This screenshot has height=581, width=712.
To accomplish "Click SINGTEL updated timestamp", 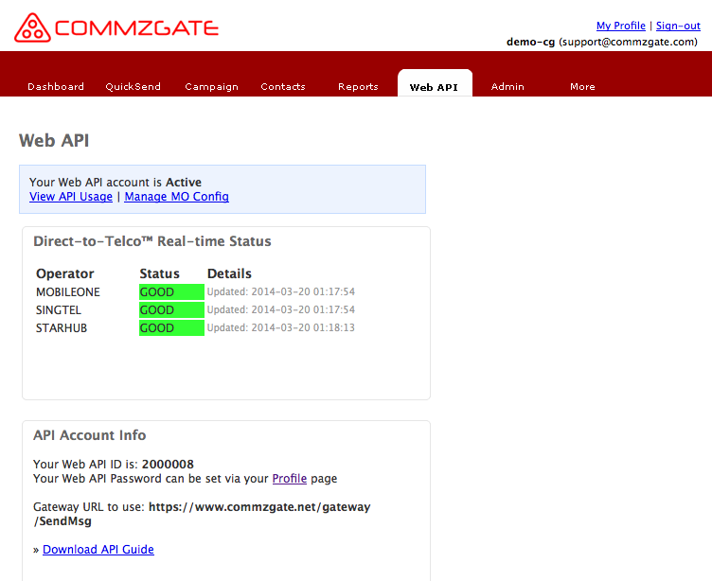I will [280, 309].
